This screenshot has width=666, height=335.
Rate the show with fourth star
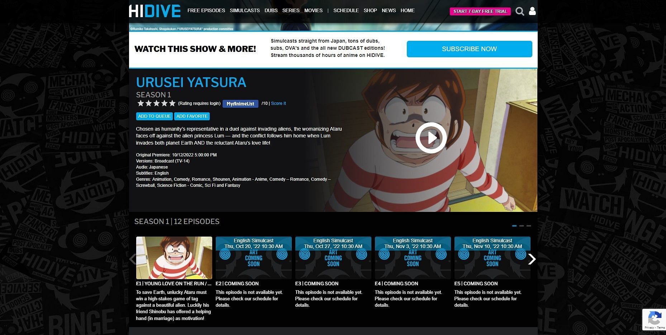(164, 103)
